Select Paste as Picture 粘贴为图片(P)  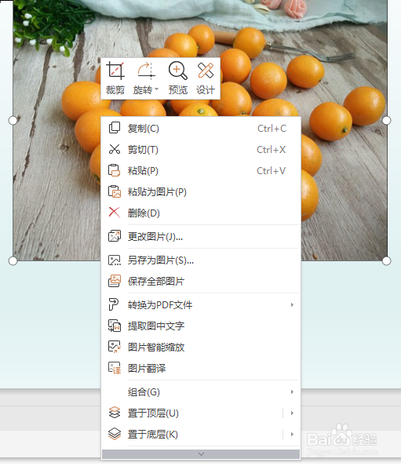201,192
